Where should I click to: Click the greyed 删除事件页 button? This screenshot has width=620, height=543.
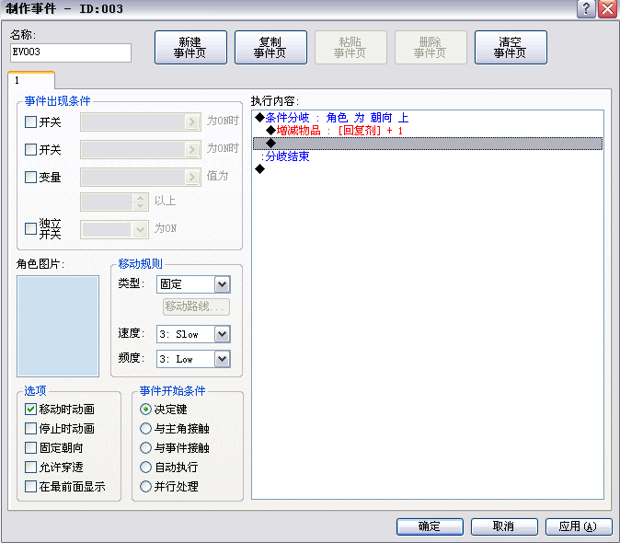[431, 48]
